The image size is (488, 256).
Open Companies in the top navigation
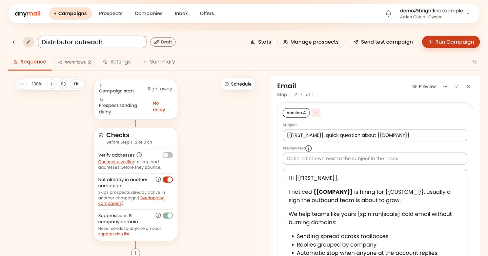[148, 14]
